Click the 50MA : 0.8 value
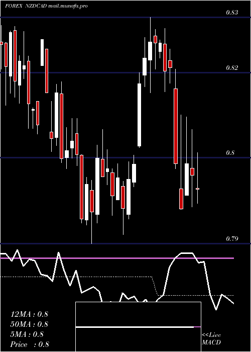This screenshot has height=352, width=251. 30,324
